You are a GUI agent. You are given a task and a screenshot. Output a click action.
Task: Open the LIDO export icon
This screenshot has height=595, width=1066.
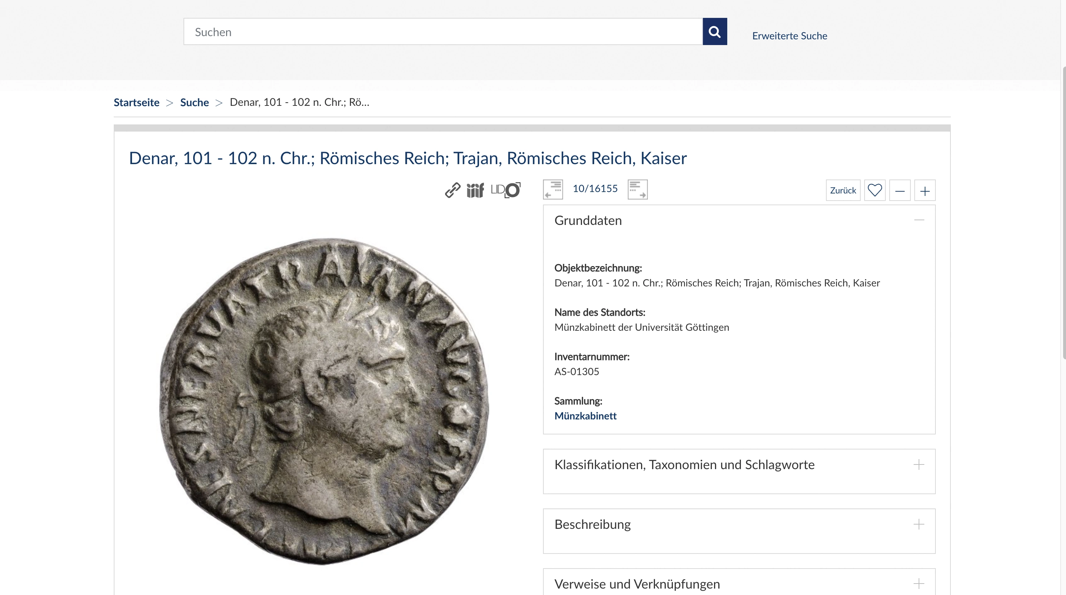tap(505, 190)
